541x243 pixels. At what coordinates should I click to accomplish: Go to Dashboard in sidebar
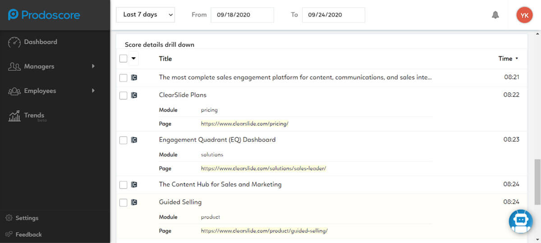click(41, 42)
